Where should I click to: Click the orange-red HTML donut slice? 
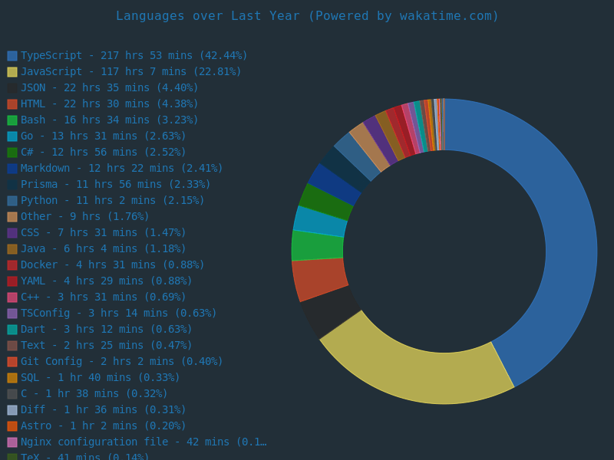[x=319, y=278]
